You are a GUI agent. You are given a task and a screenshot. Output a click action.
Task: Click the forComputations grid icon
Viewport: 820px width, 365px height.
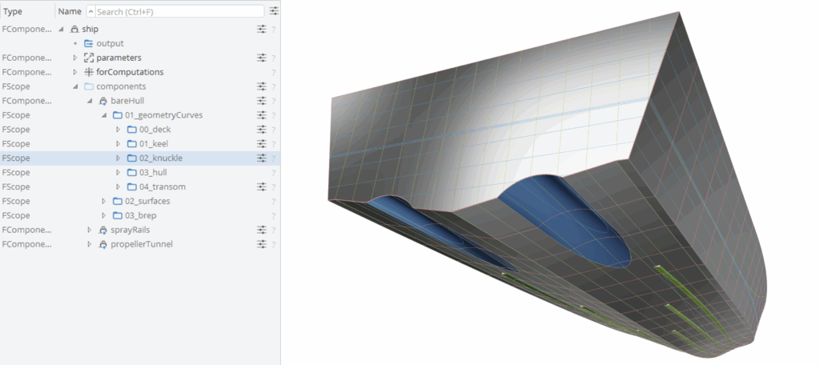[88, 72]
